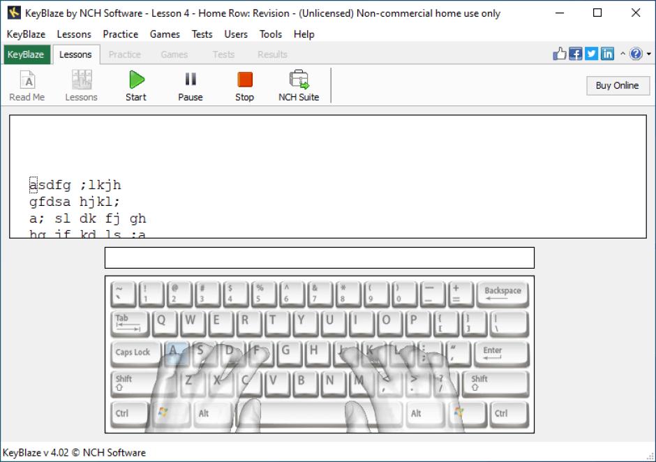Image resolution: width=656 pixels, height=462 pixels.
Task: Switch to the Tests ribbon tab
Action: tap(223, 54)
